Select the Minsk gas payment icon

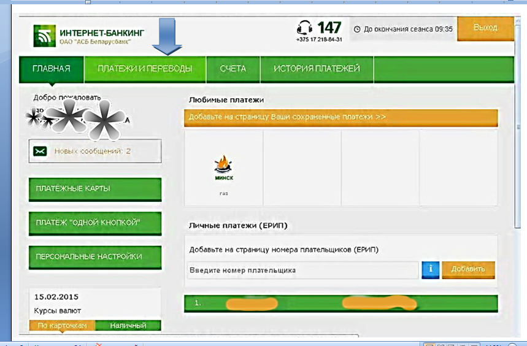223,168
